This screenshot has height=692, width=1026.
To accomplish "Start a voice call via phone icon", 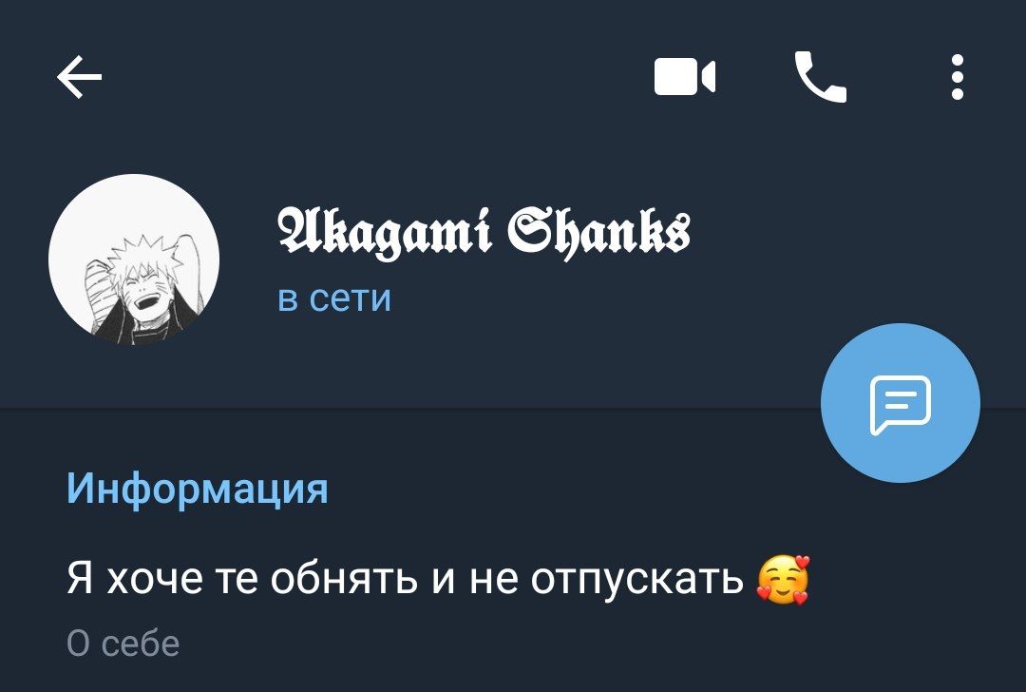I will pyautogui.click(x=821, y=77).
